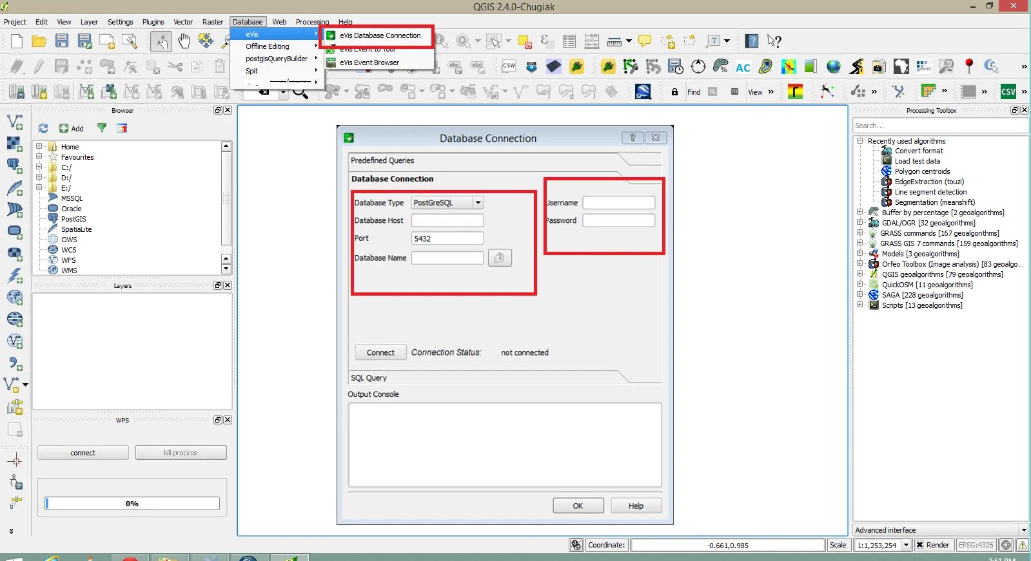Image resolution: width=1031 pixels, height=561 pixels.
Task: Expand the C:/ drive node
Action: (39, 167)
